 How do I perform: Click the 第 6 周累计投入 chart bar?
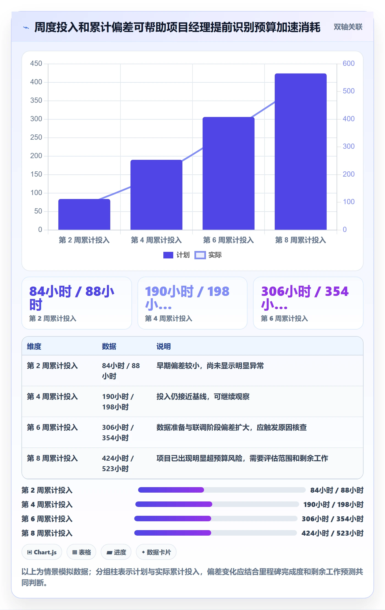click(229, 173)
